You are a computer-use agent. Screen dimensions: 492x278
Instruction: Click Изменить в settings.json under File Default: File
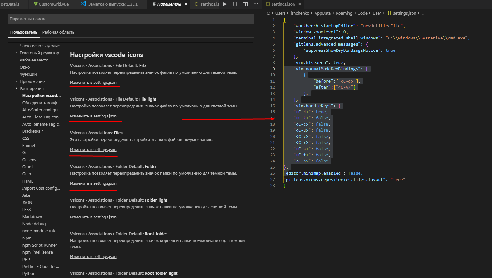pyautogui.click(x=93, y=82)
